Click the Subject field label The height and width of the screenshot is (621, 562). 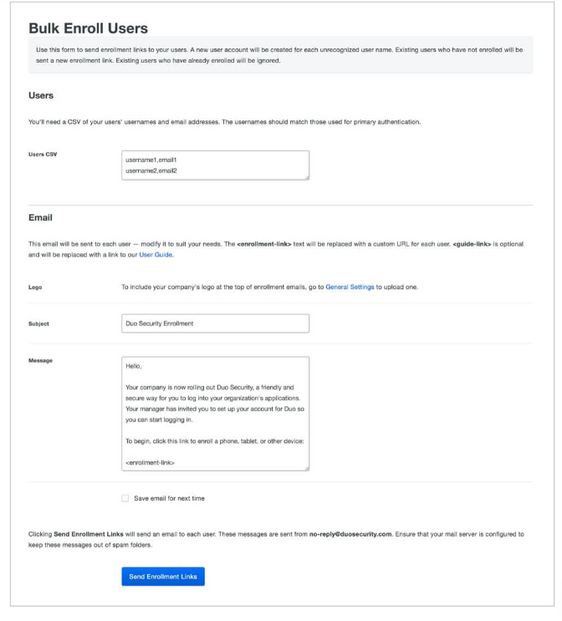point(38,324)
